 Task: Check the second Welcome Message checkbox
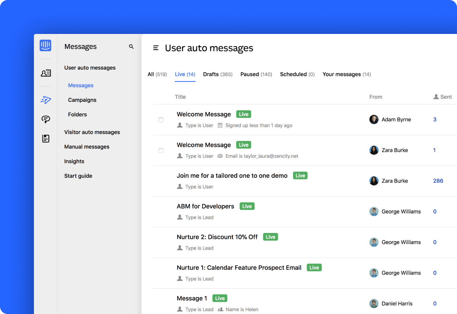[x=161, y=150]
